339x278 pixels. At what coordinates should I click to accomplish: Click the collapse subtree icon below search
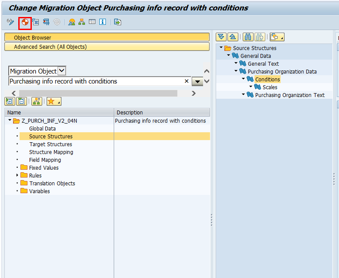(x=22, y=101)
